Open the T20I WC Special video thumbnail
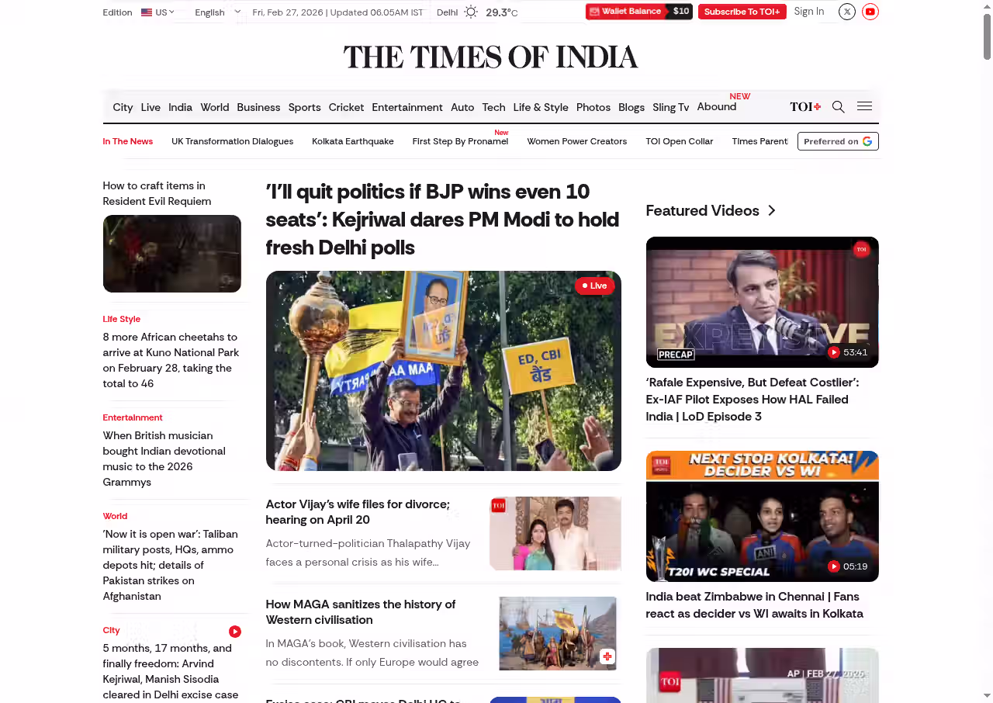The image size is (993, 703). [762, 516]
